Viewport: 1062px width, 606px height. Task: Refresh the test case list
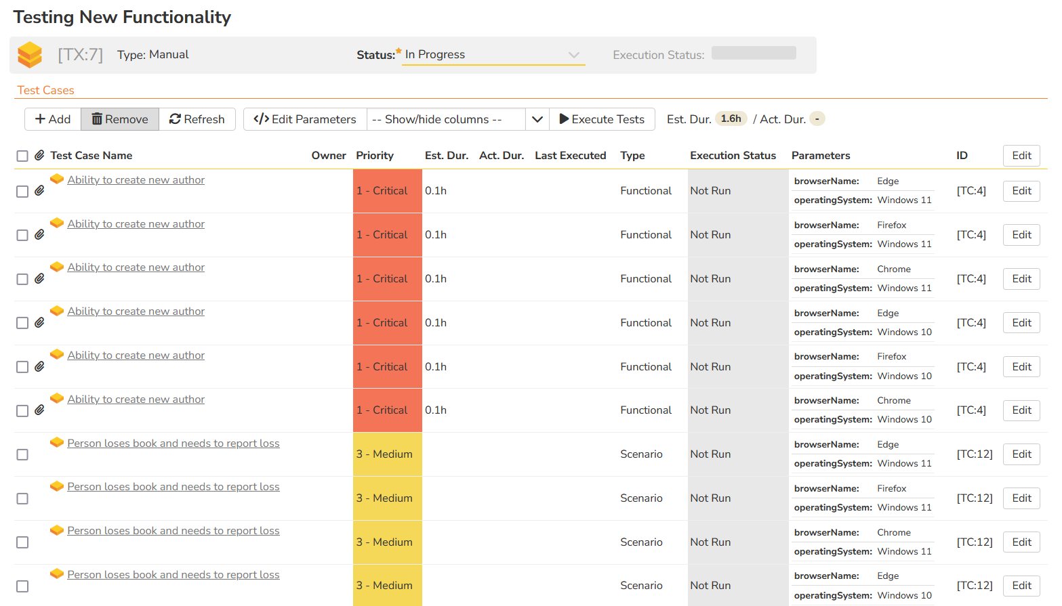pyautogui.click(x=197, y=119)
